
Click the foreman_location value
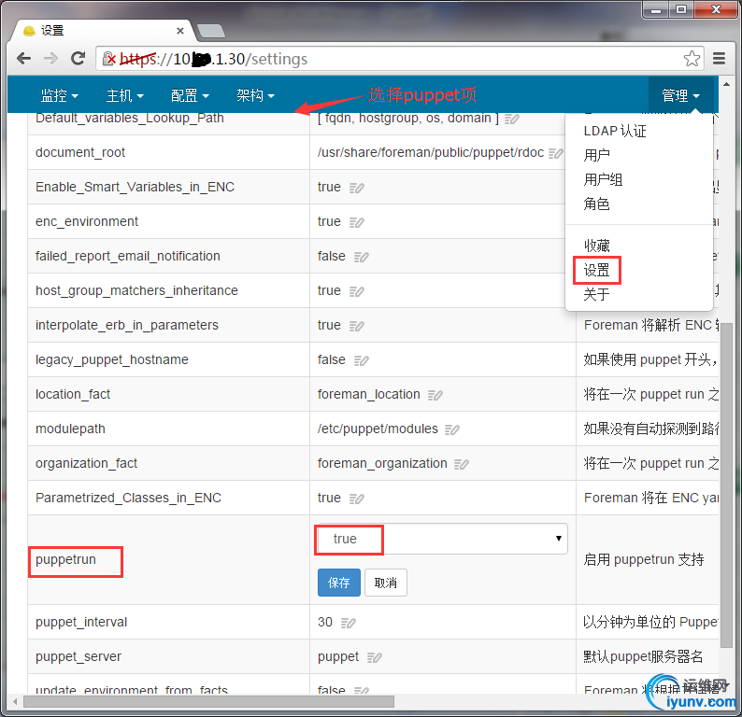[368, 394]
